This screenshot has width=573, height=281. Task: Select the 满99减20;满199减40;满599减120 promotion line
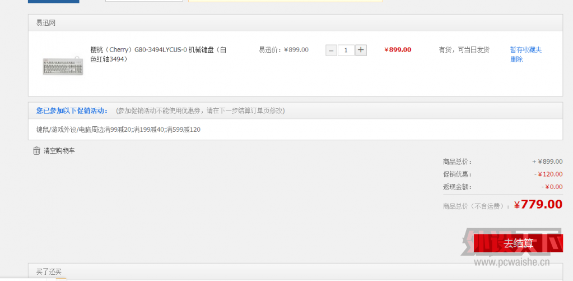[118, 130]
